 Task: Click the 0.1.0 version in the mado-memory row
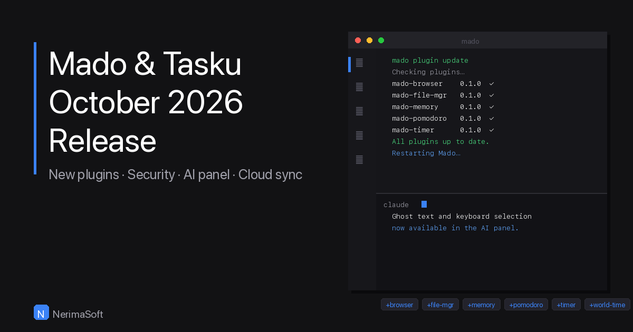(471, 107)
